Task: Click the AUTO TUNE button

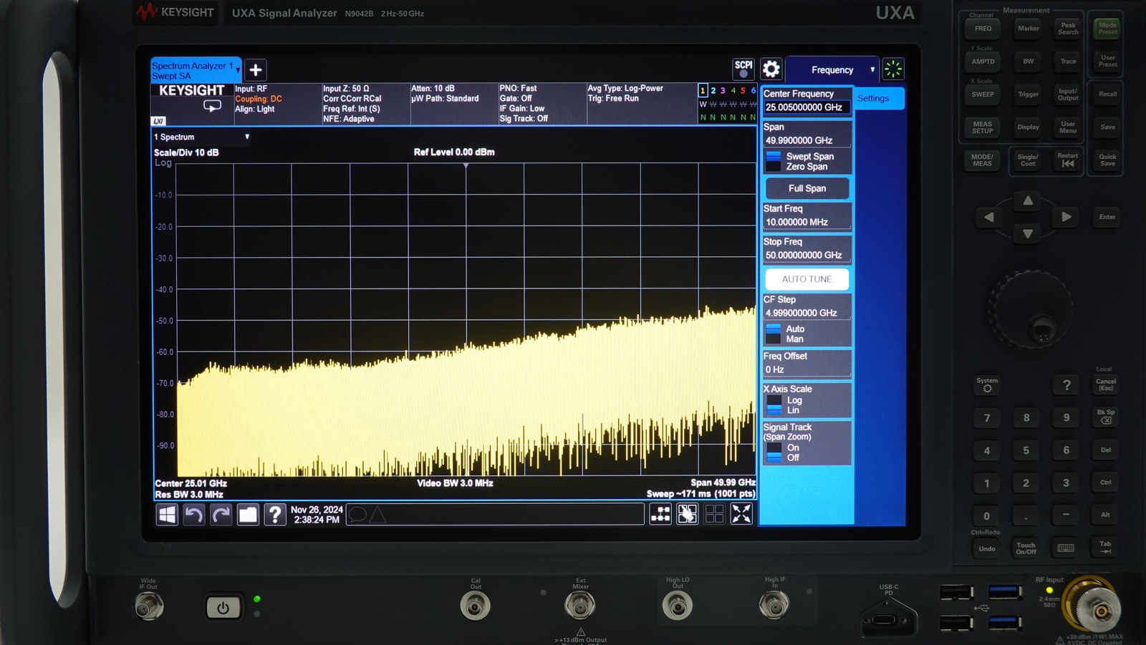Action: coord(807,279)
